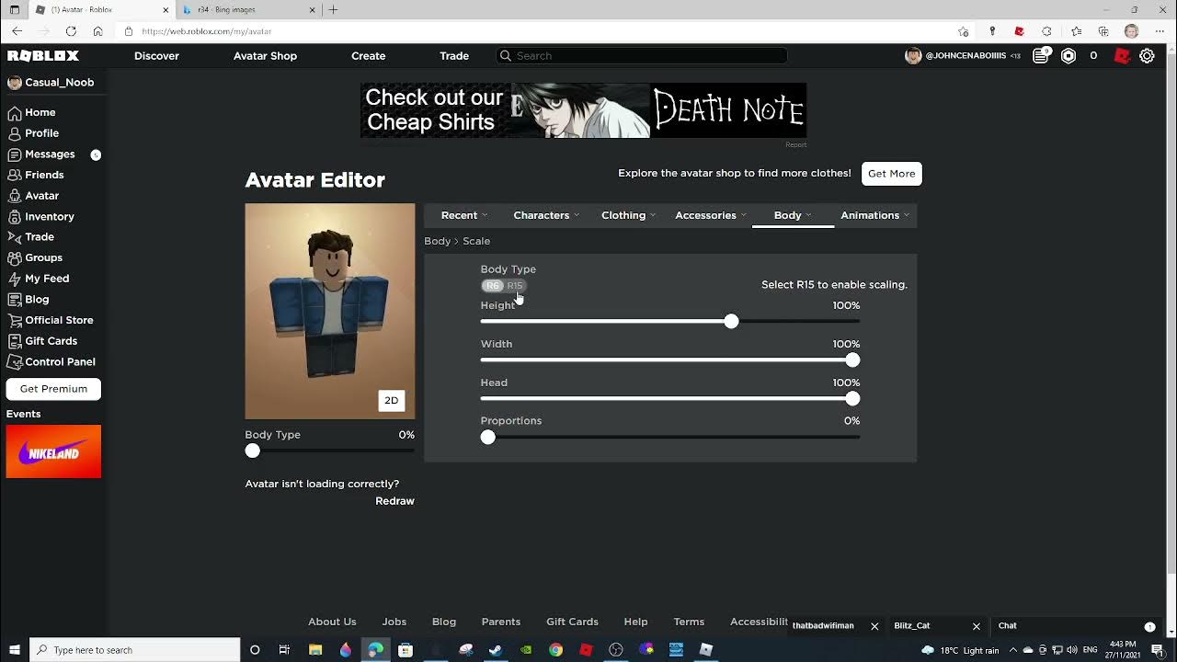
Task: Click the Width slider handle
Action: click(852, 360)
